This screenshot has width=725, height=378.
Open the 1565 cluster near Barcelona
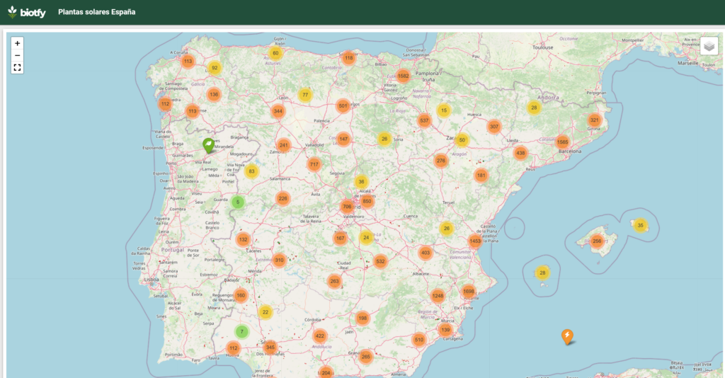pos(562,142)
